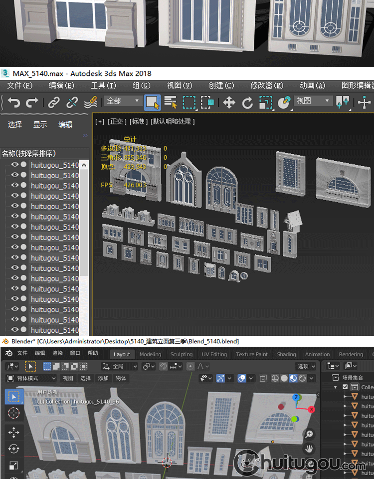Choose the Bind to Space Warp tool
Viewport: 374px width, 479px height.
pyautogui.click(x=91, y=102)
